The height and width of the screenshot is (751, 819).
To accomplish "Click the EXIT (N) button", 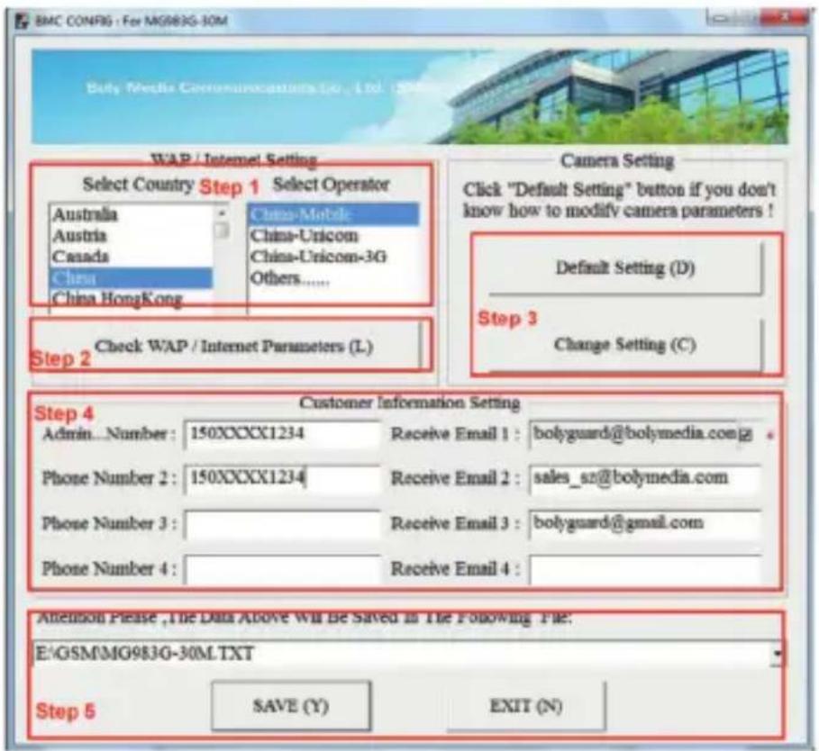I will coord(526,706).
